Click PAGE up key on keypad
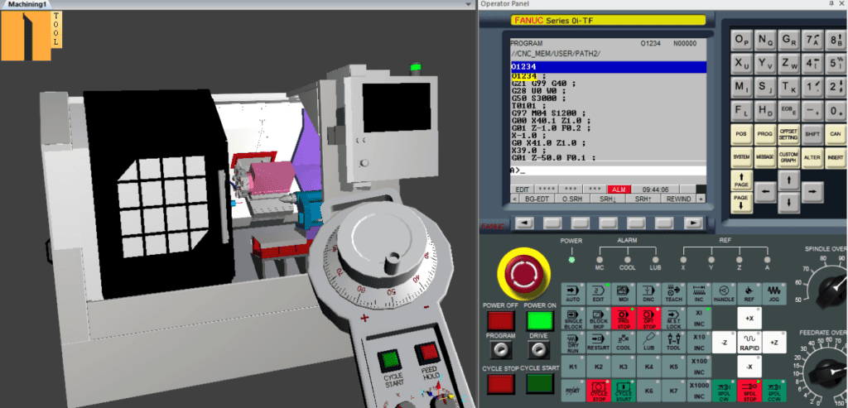Screen dimensions: 848x408 click(x=741, y=180)
